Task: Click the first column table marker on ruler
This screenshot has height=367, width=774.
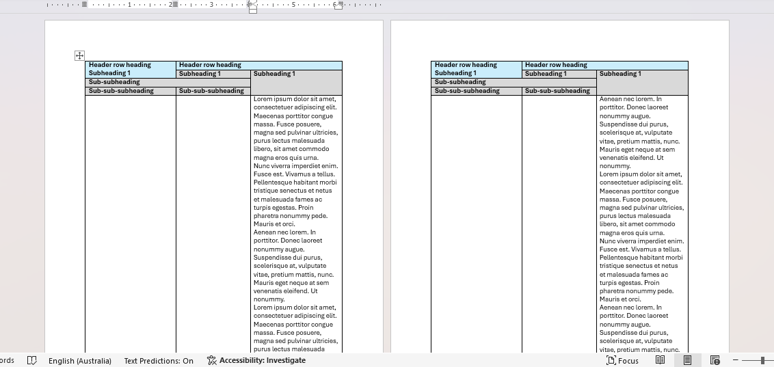Action: point(84,4)
